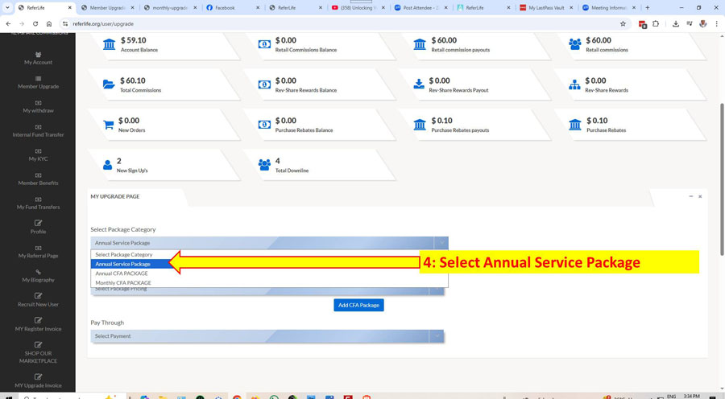Viewport: 725px width, 399px height.
Task: Click the Profile edit icon
Action: [38, 223]
